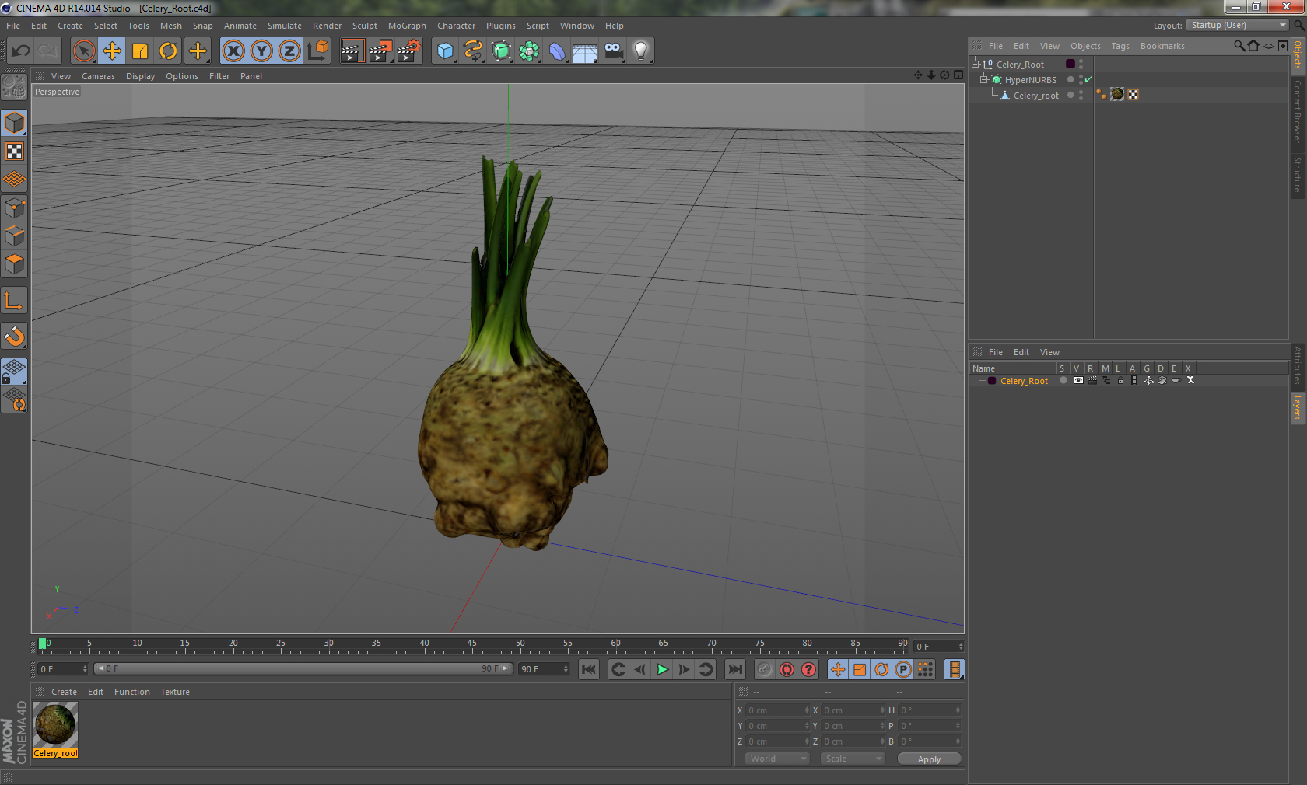Toggle Celery_Root layer view visibility eye
This screenshot has width=1307, height=785.
click(1078, 380)
